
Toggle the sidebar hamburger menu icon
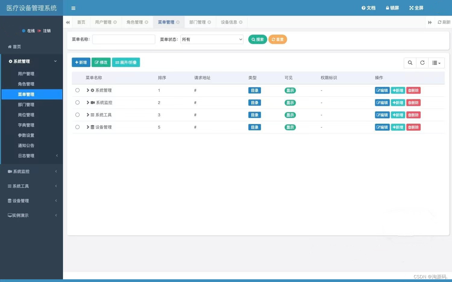click(x=73, y=8)
